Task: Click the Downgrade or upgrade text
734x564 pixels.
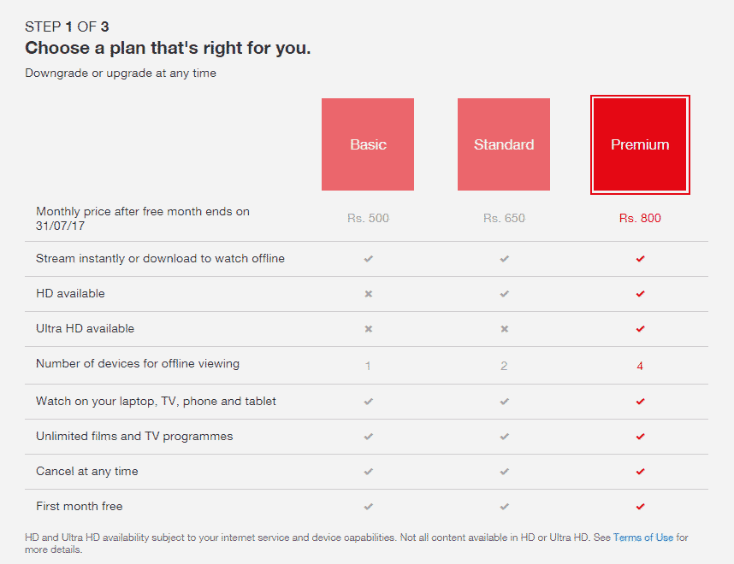Action: 120,73
